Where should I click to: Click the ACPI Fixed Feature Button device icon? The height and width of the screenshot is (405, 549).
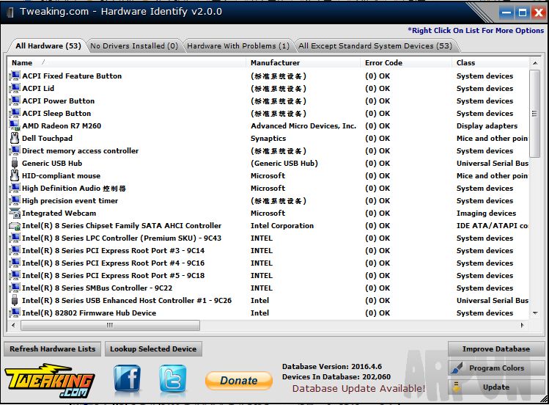coord(15,76)
